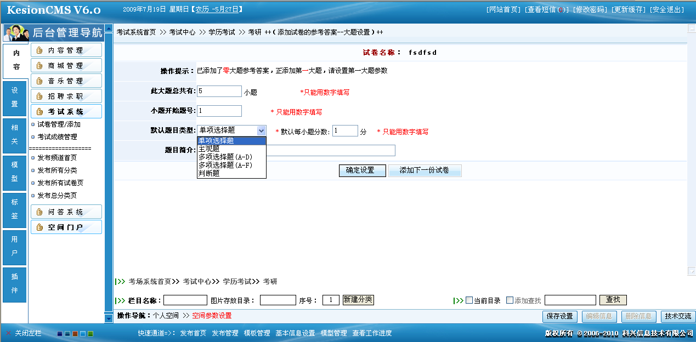Image resolution: width=696 pixels, height=342 pixels.
Task: Click the admin avatar image
Action: pos(16,33)
